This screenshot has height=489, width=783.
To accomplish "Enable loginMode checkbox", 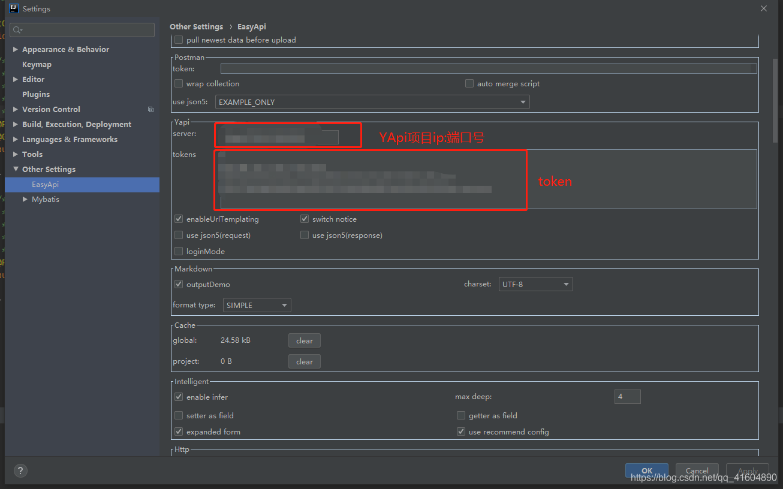I will point(179,252).
